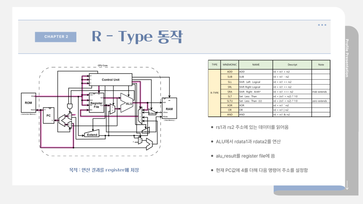363x204 pixels.
Task: Click the 'rd = rs1 >>> rs2' description cell
Action: tap(292, 92)
